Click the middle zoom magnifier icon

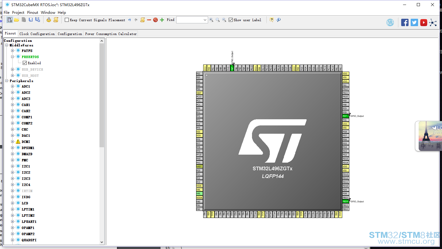coord(218,20)
